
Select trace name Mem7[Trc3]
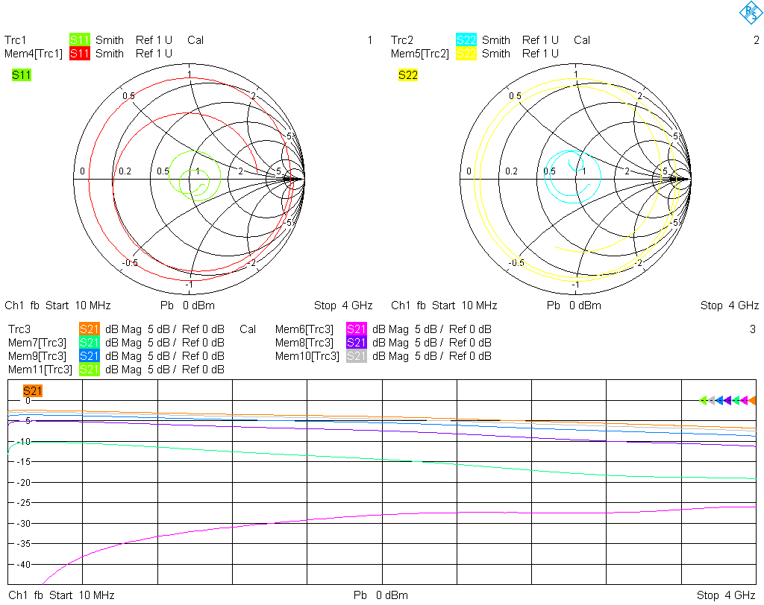click(x=37, y=343)
